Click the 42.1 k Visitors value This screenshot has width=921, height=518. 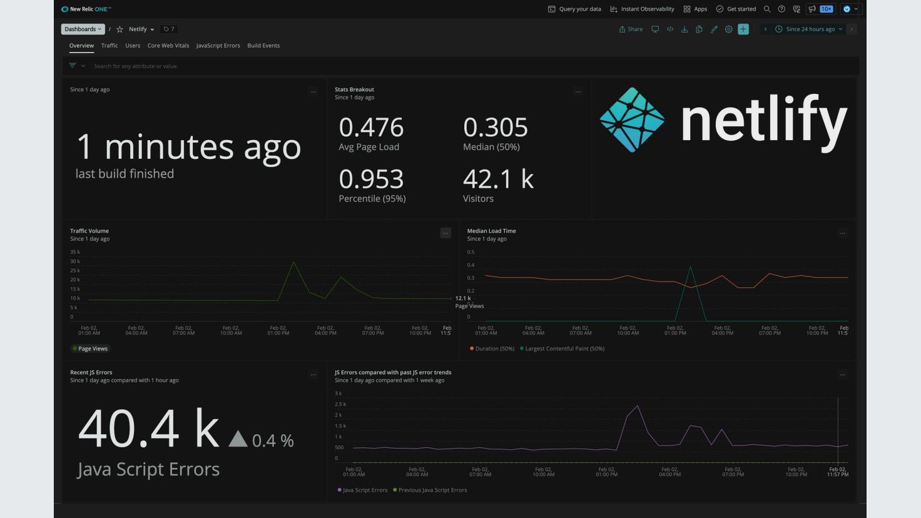pos(498,180)
